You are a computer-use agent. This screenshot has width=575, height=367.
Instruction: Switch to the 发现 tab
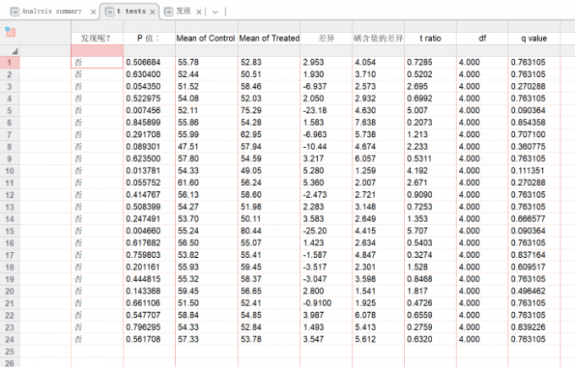click(183, 12)
